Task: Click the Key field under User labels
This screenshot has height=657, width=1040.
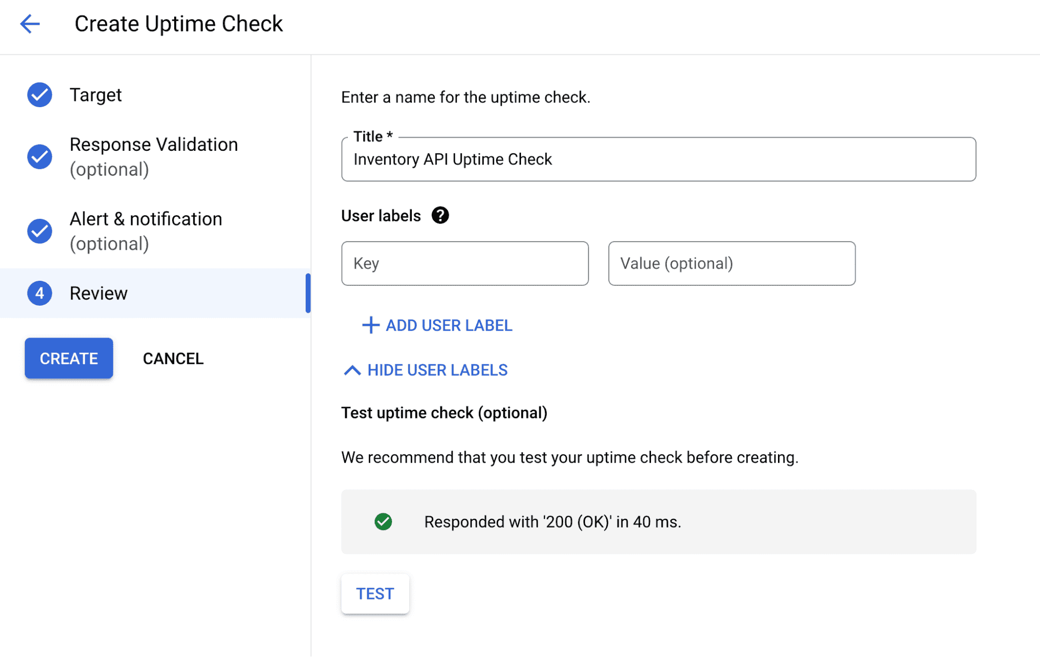Action: coord(465,263)
